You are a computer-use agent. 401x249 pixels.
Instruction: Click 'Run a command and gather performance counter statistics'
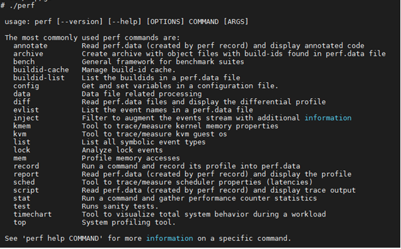point(200,199)
